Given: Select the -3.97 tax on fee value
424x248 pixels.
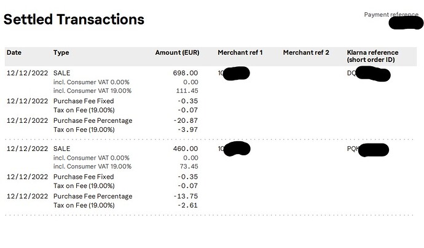Looking at the screenshot, I should click(x=189, y=130).
